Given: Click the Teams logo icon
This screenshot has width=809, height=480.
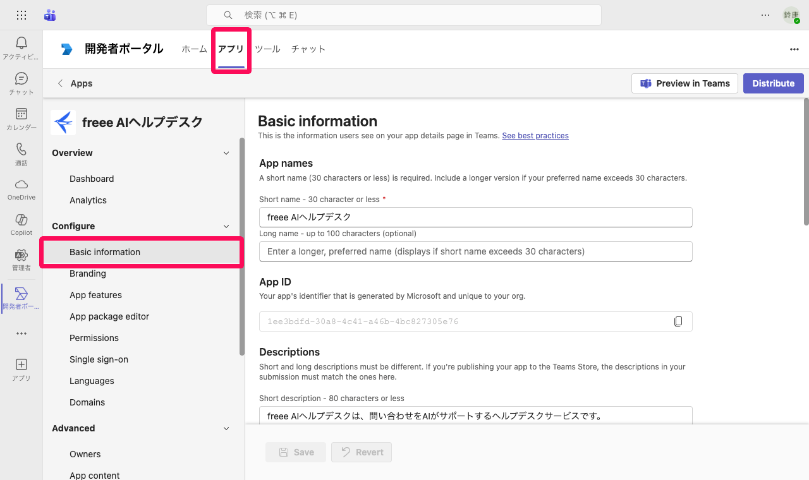Looking at the screenshot, I should pos(50,15).
